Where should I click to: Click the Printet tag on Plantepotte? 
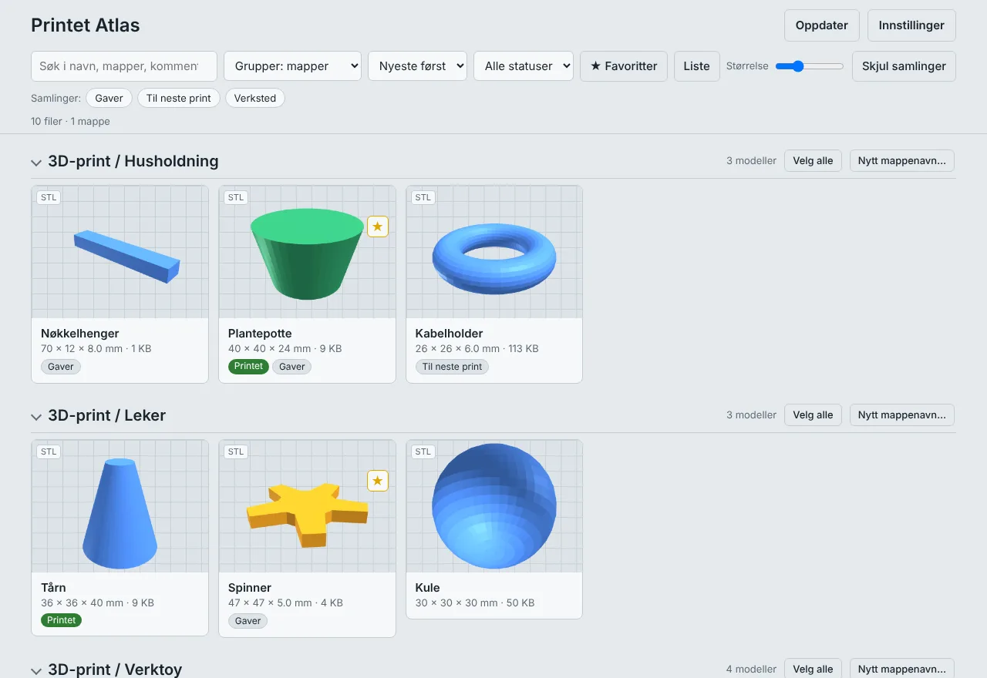(x=248, y=367)
